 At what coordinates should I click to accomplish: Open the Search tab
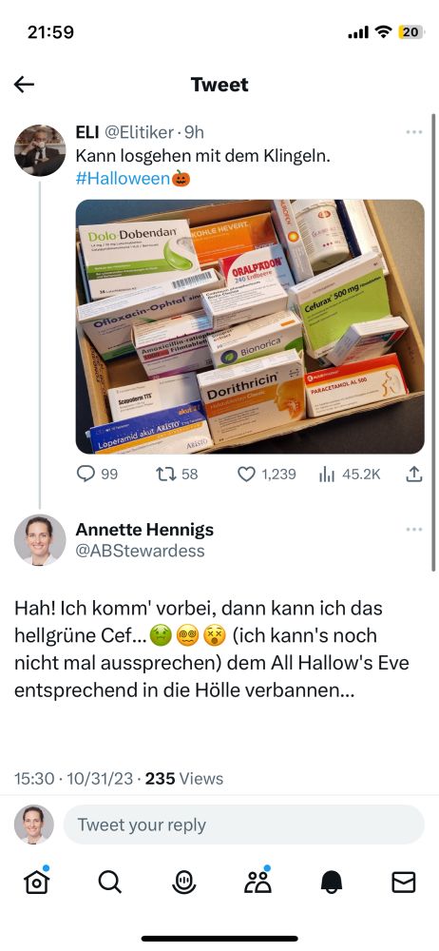coord(110,882)
